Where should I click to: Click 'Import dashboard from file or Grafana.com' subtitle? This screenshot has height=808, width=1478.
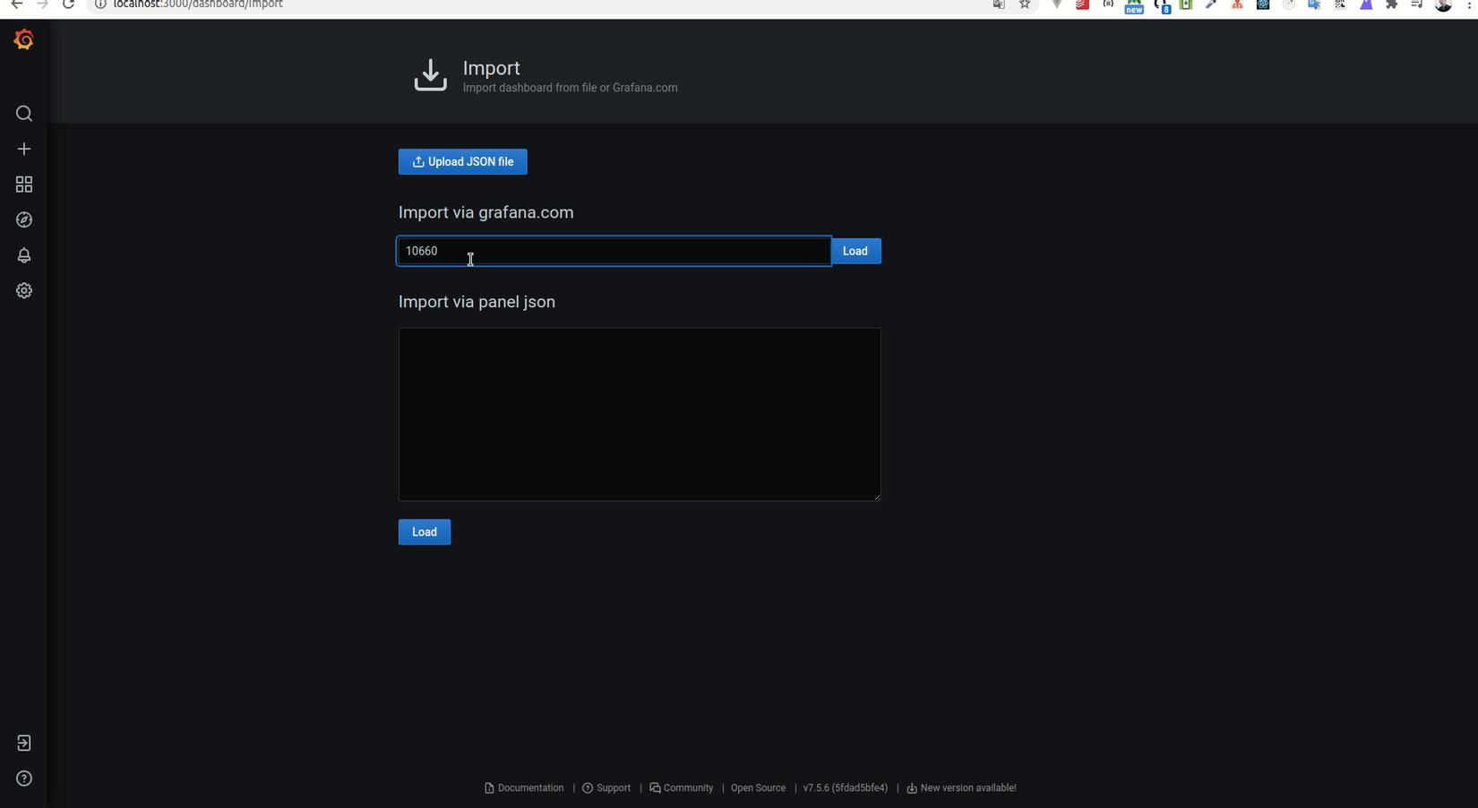[x=571, y=88]
